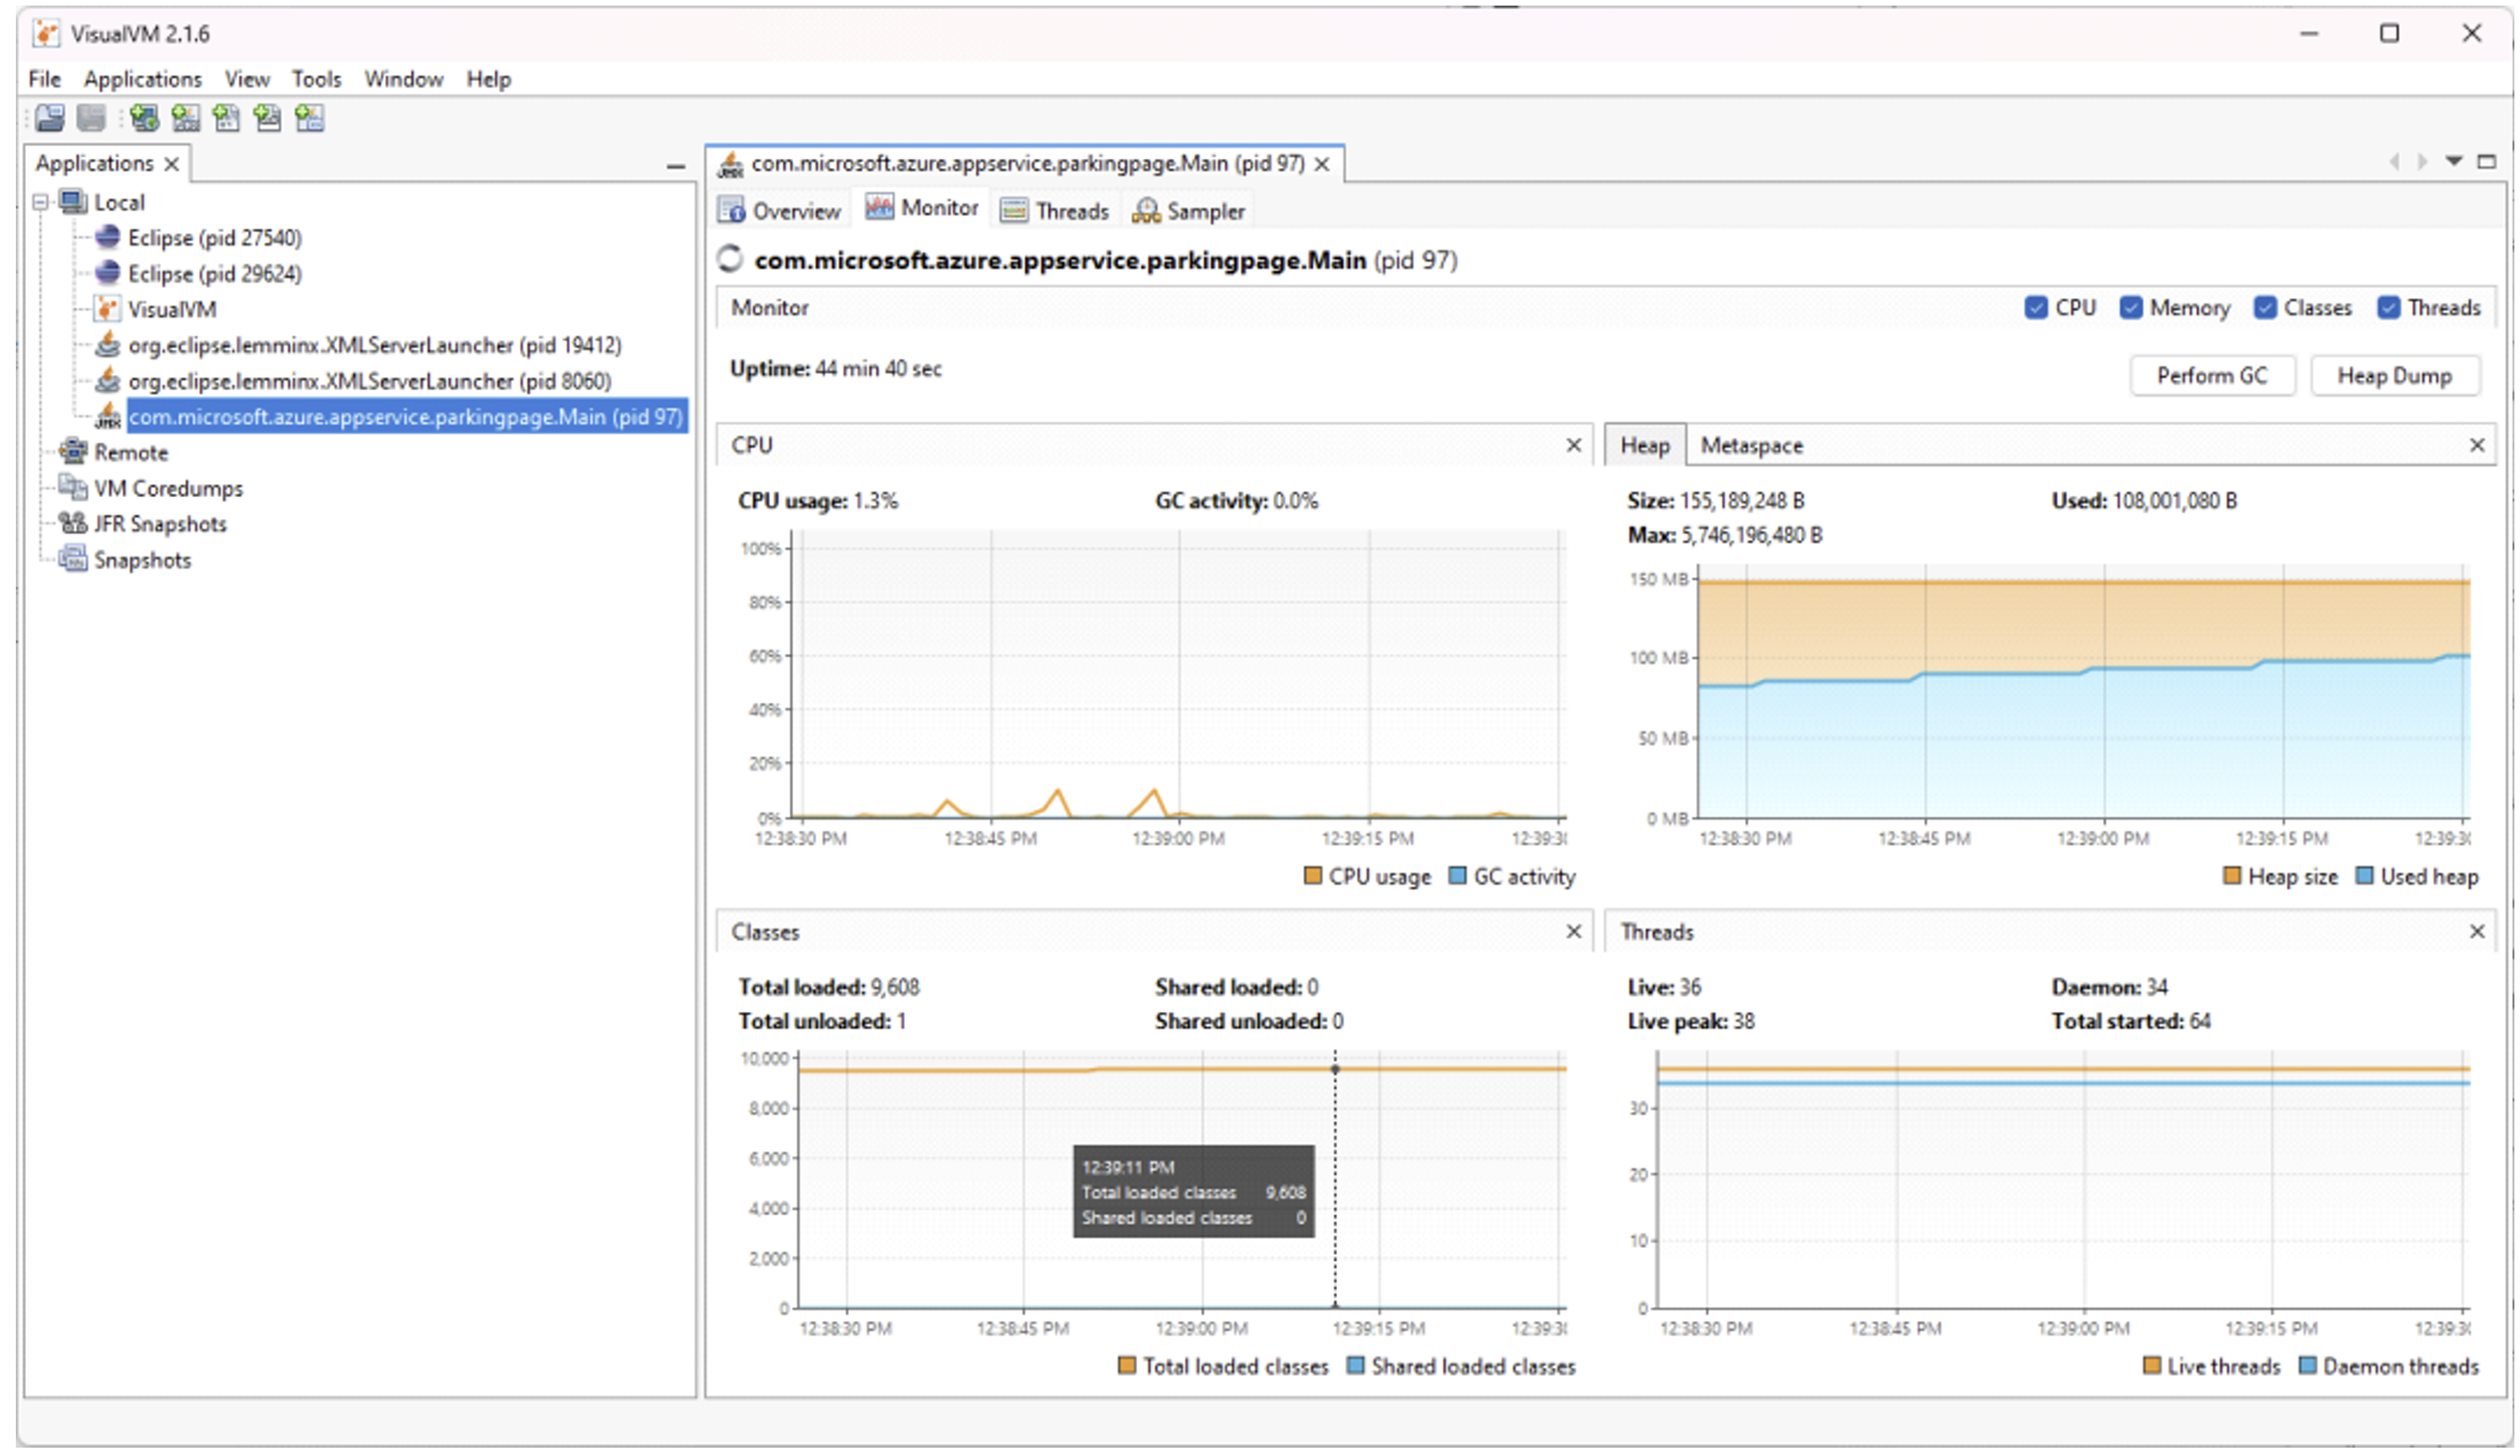Switch to the Sampler tab

(x=1188, y=211)
